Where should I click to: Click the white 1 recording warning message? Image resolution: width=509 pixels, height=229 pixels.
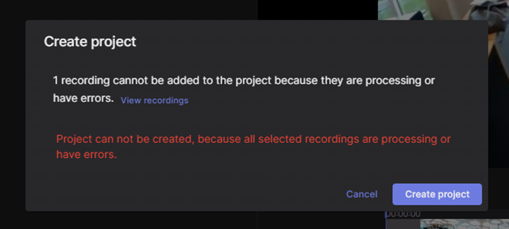point(243,89)
